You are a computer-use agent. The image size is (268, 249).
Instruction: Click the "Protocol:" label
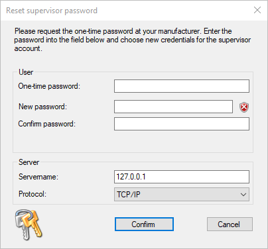click(33, 194)
